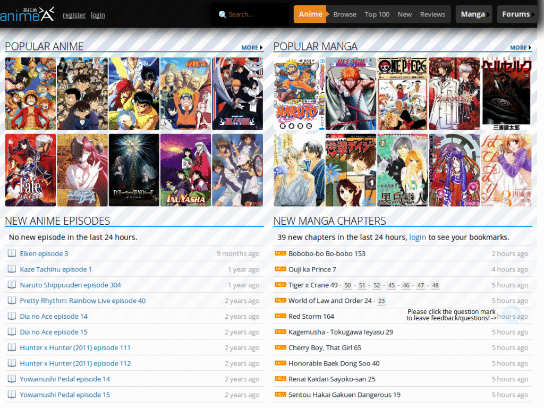This screenshot has height=408, width=544.
Task: Click the search magnifier icon
Action: (x=223, y=14)
